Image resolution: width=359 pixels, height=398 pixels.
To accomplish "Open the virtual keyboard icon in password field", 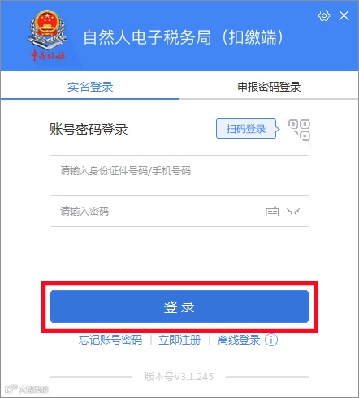I will click(272, 212).
